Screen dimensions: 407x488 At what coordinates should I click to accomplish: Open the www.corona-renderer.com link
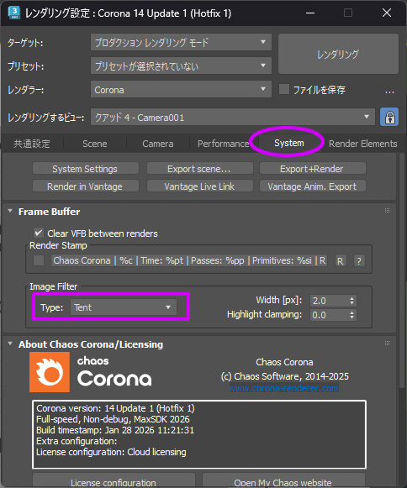coord(283,388)
